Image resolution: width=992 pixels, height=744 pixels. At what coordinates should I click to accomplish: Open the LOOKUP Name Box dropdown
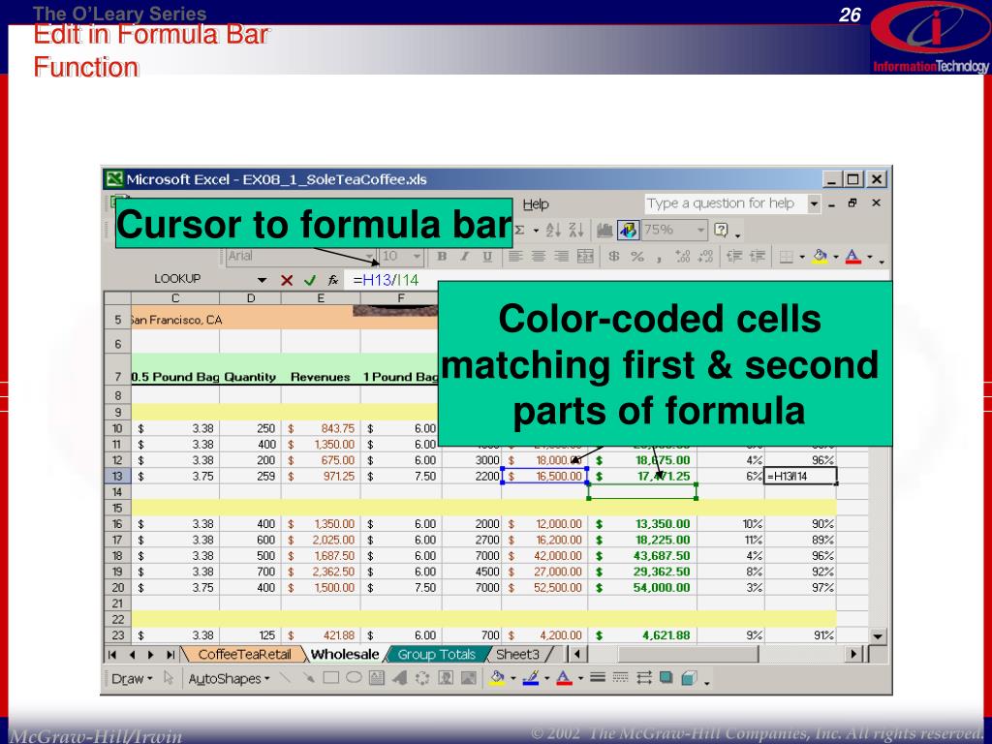click(262, 280)
